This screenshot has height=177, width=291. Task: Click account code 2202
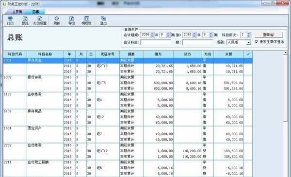pyautogui.click(x=8, y=145)
